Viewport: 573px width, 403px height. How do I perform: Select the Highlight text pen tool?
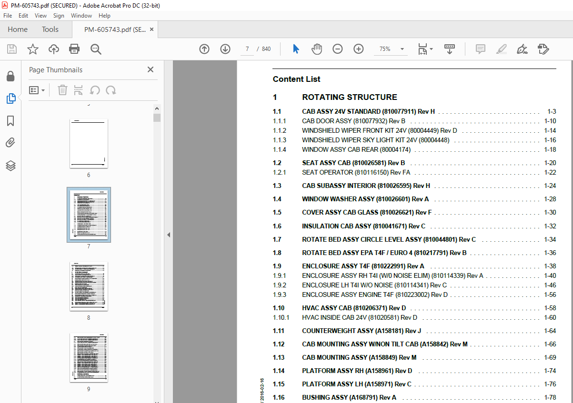point(501,49)
